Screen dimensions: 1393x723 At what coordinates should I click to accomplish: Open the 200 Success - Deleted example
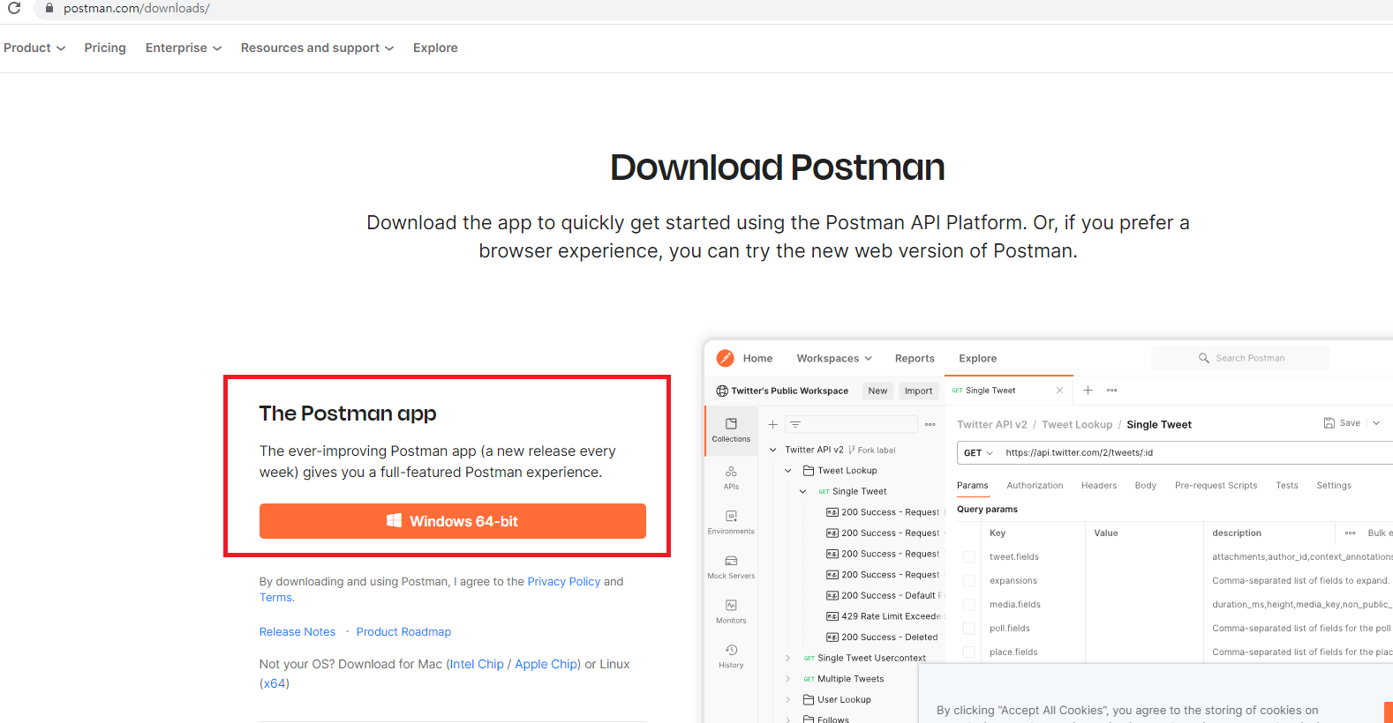[x=882, y=637]
